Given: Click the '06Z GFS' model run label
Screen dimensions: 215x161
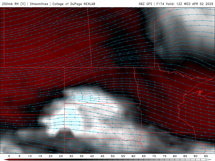Looking at the screenshot, I should coord(145,4).
